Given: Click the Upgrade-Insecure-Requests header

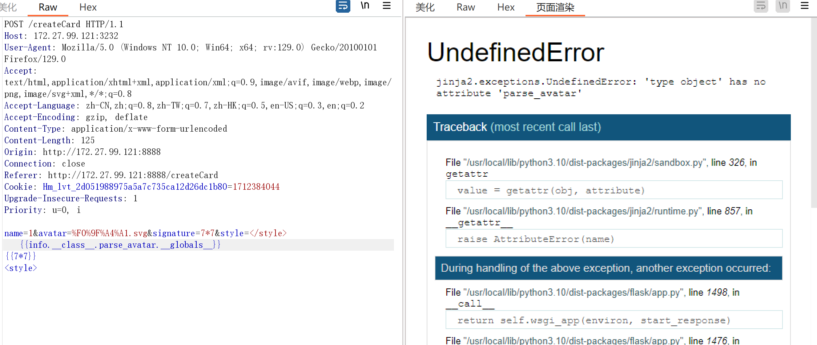Looking at the screenshot, I should 71,198.
